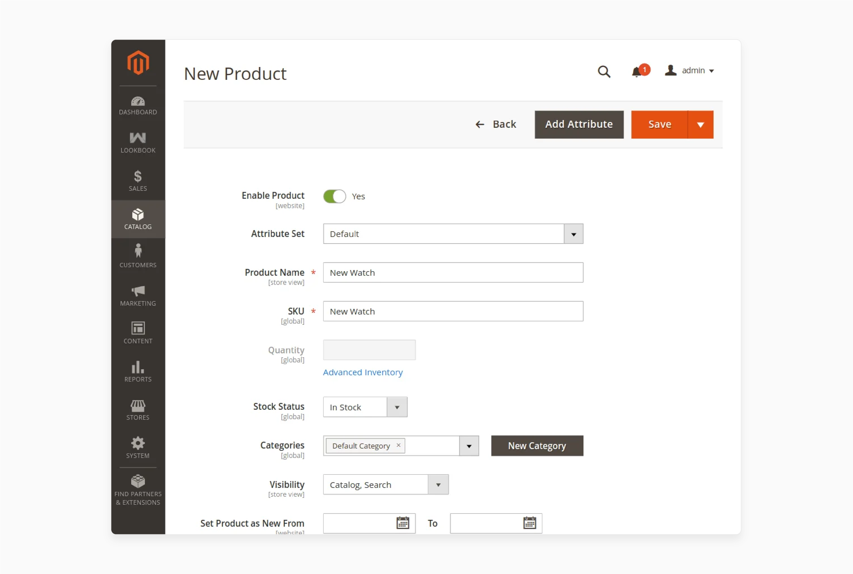The width and height of the screenshot is (853, 574).
Task: Click the Categories field label
Action: pos(282,445)
